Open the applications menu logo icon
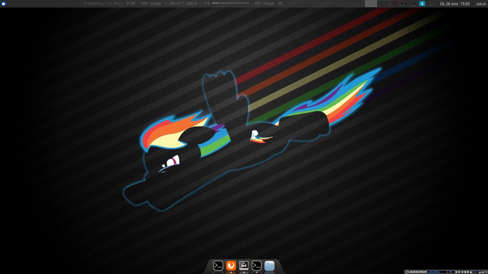The image size is (488, 274). click(4, 4)
